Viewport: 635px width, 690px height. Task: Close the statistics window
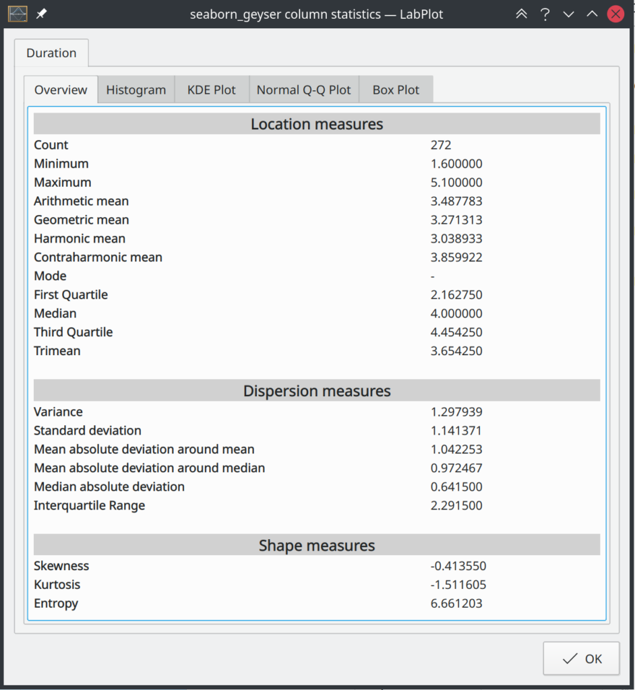click(x=615, y=13)
